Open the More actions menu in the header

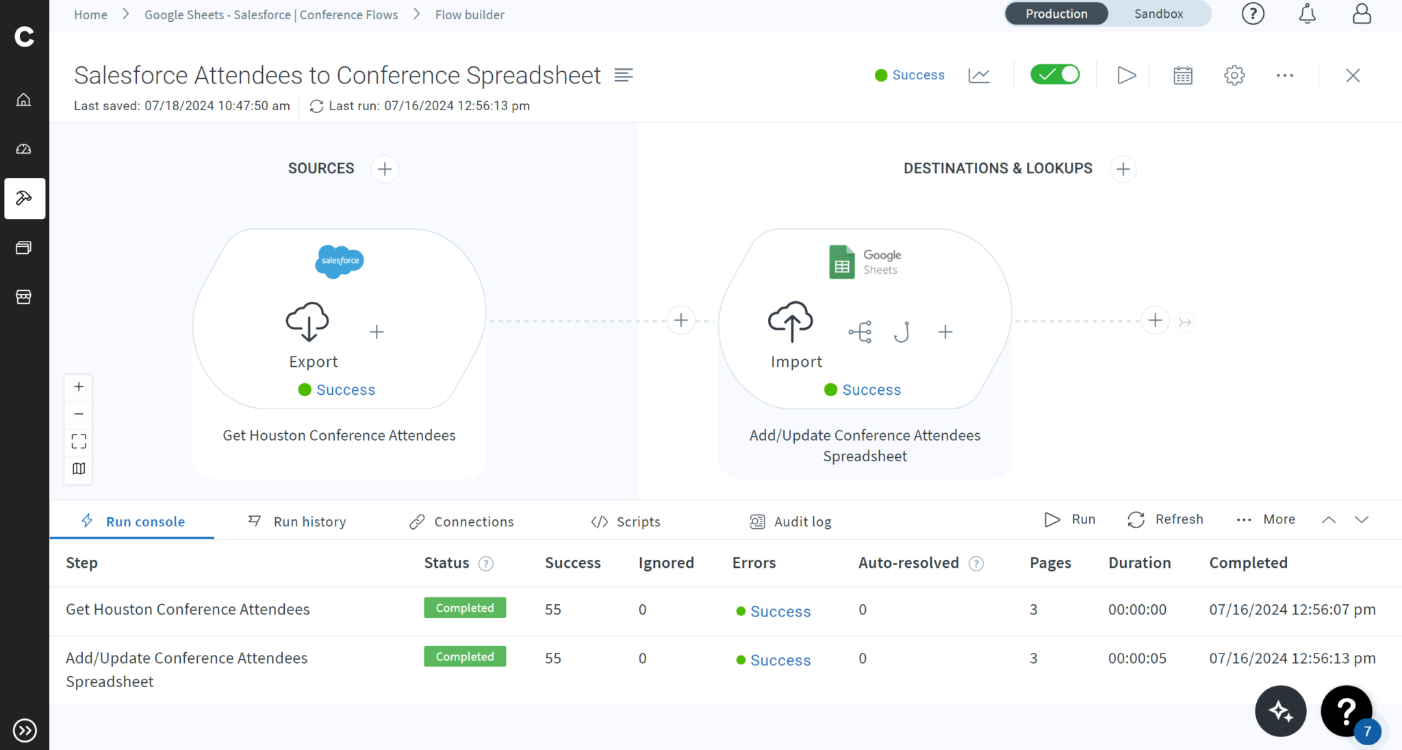[x=1285, y=75]
